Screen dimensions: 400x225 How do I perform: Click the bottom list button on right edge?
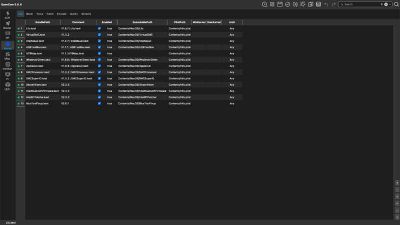coord(397,217)
